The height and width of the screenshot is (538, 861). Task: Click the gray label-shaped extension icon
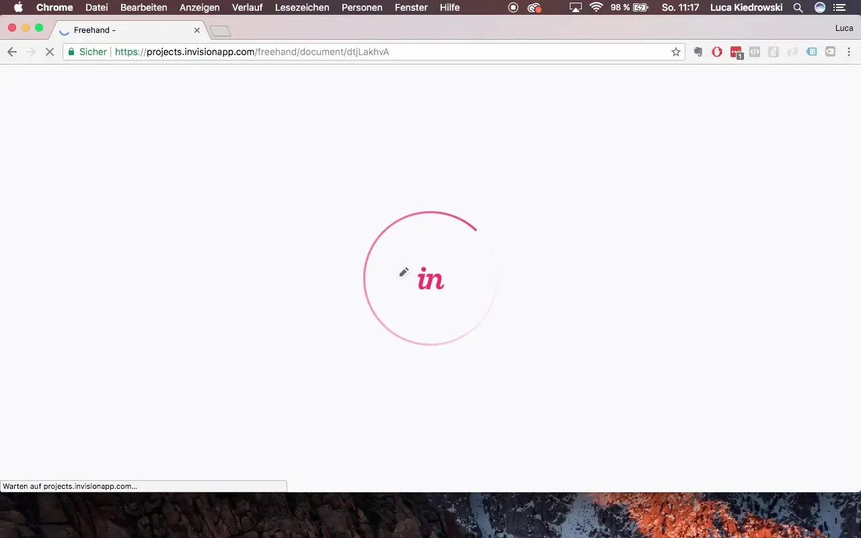coord(830,52)
